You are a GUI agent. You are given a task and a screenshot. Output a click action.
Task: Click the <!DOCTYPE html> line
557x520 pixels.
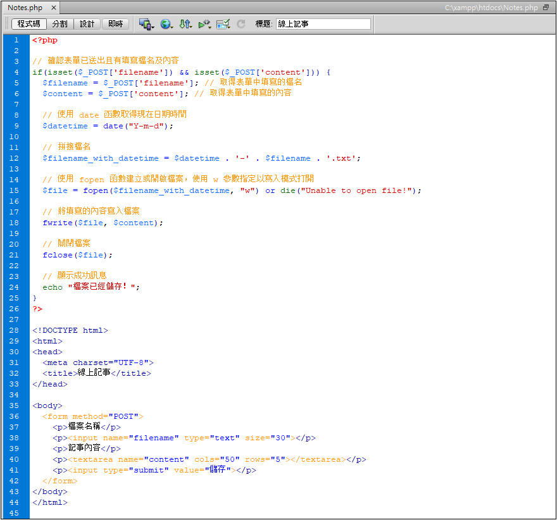[70, 330]
